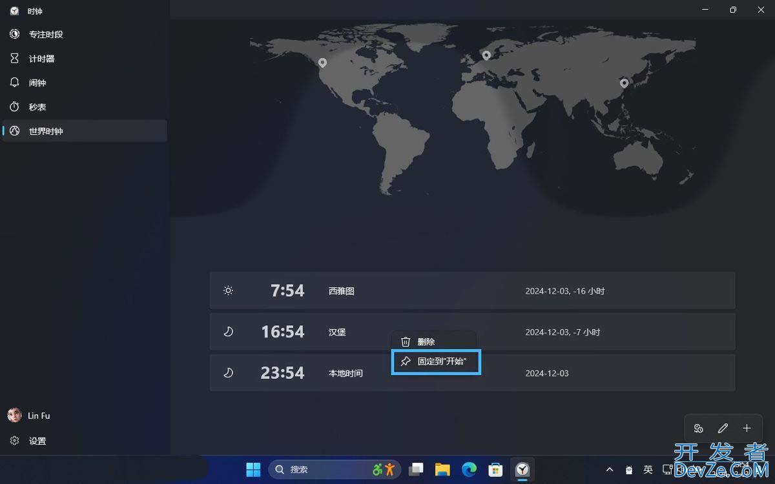Select the 西雅图 7:54 clock row
This screenshot has height=484, width=775.
click(472, 290)
